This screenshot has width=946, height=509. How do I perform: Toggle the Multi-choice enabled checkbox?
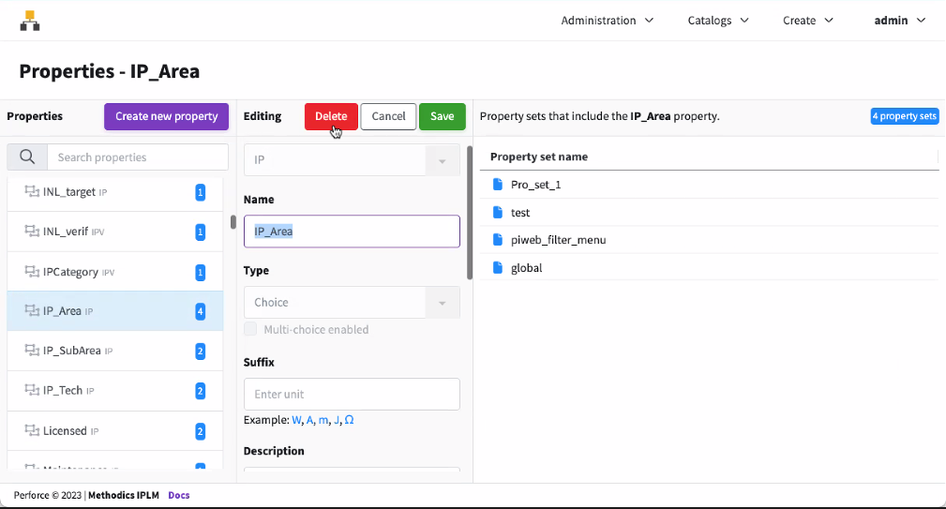(x=250, y=329)
